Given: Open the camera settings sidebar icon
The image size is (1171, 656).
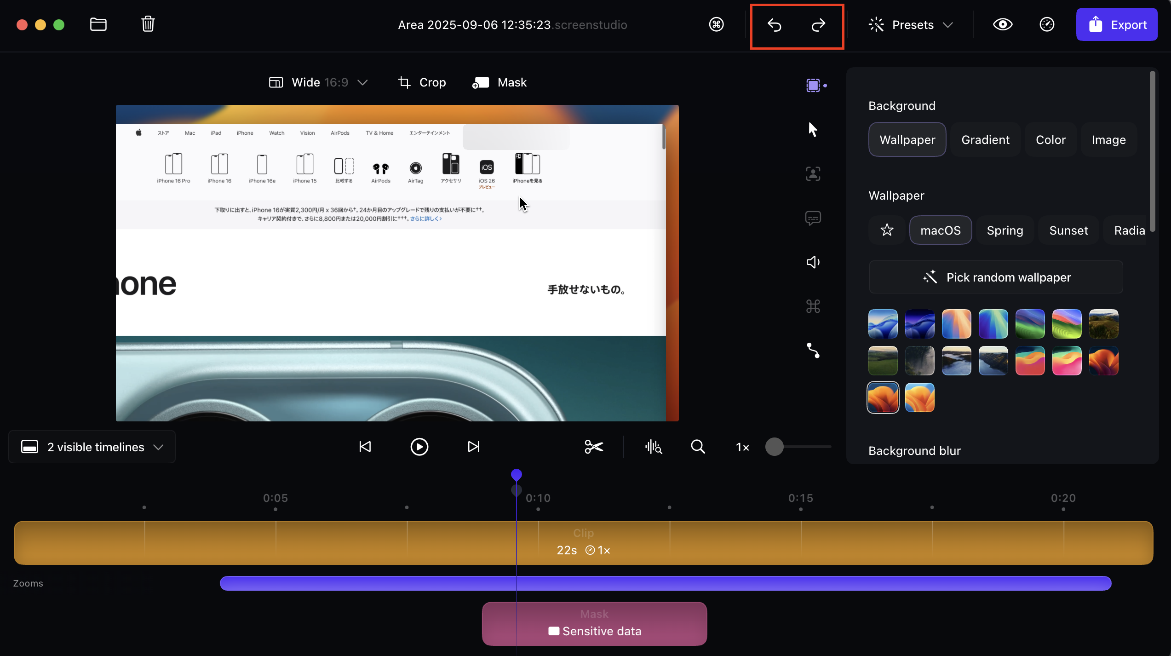Looking at the screenshot, I should tap(813, 173).
